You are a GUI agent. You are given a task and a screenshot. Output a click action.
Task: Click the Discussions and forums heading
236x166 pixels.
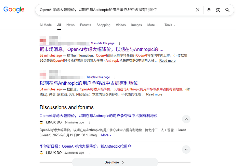click(x=67, y=107)
